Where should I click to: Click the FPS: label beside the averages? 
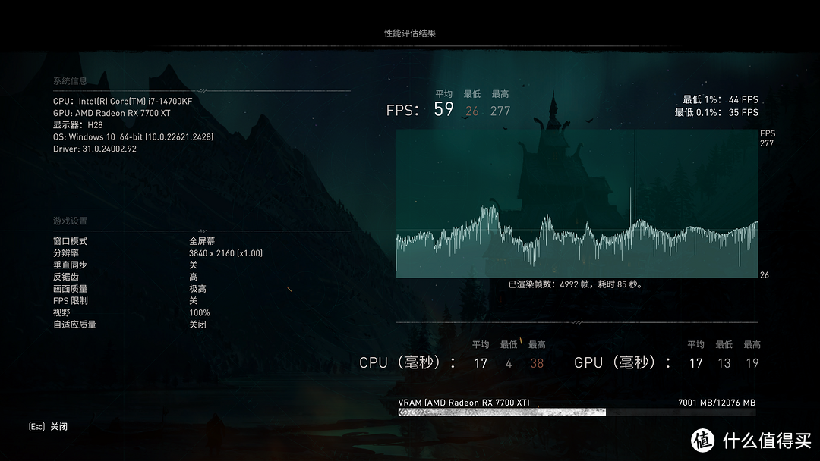coord(402,111)
